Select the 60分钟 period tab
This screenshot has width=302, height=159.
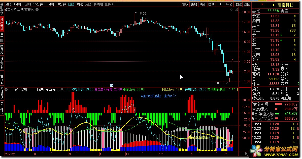pos(61,4)
